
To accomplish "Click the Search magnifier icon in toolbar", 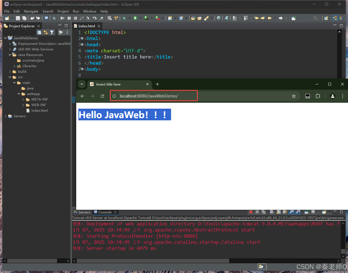I will (315, 18).
